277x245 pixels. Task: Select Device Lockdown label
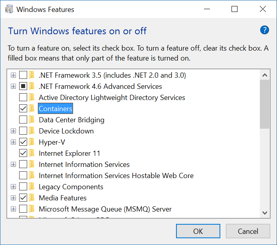pos(66,131)
